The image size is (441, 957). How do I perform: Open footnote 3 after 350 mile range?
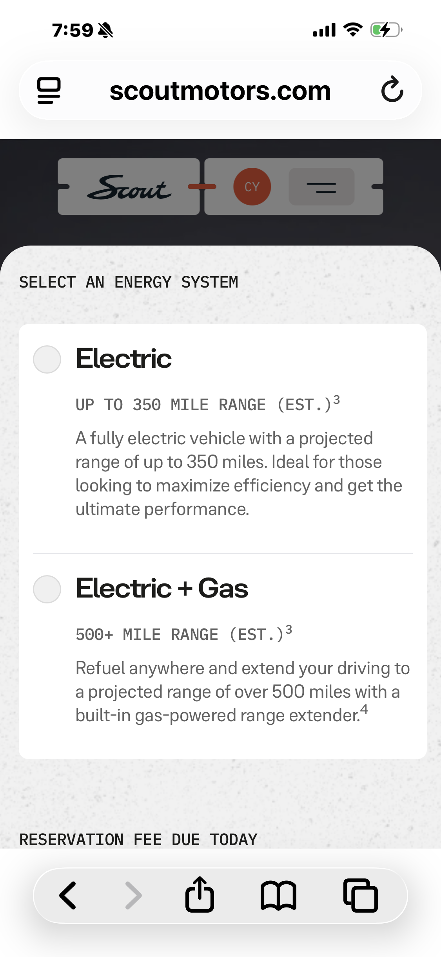coord(336,400)
